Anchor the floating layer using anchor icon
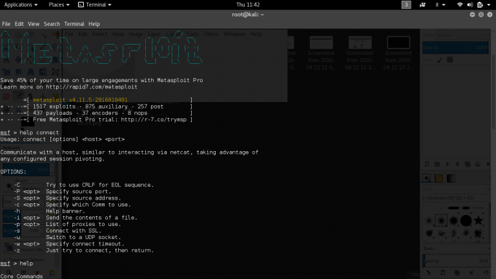 (x=478, y=164)
